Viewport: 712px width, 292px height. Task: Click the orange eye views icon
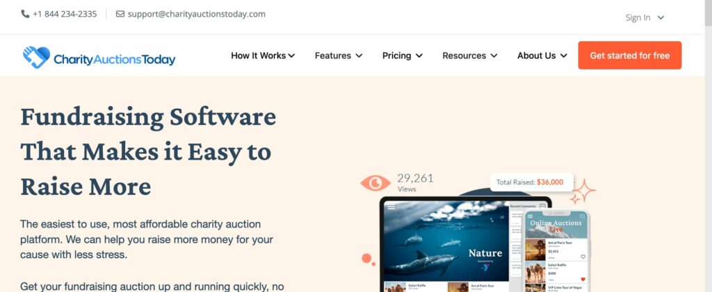[375, 183]
